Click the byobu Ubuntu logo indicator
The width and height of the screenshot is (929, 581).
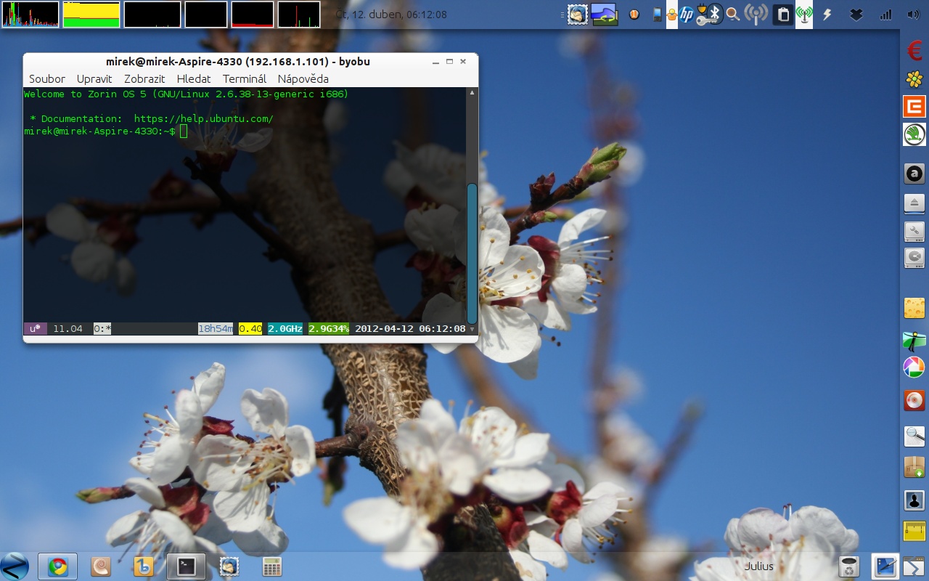(36, 329)
